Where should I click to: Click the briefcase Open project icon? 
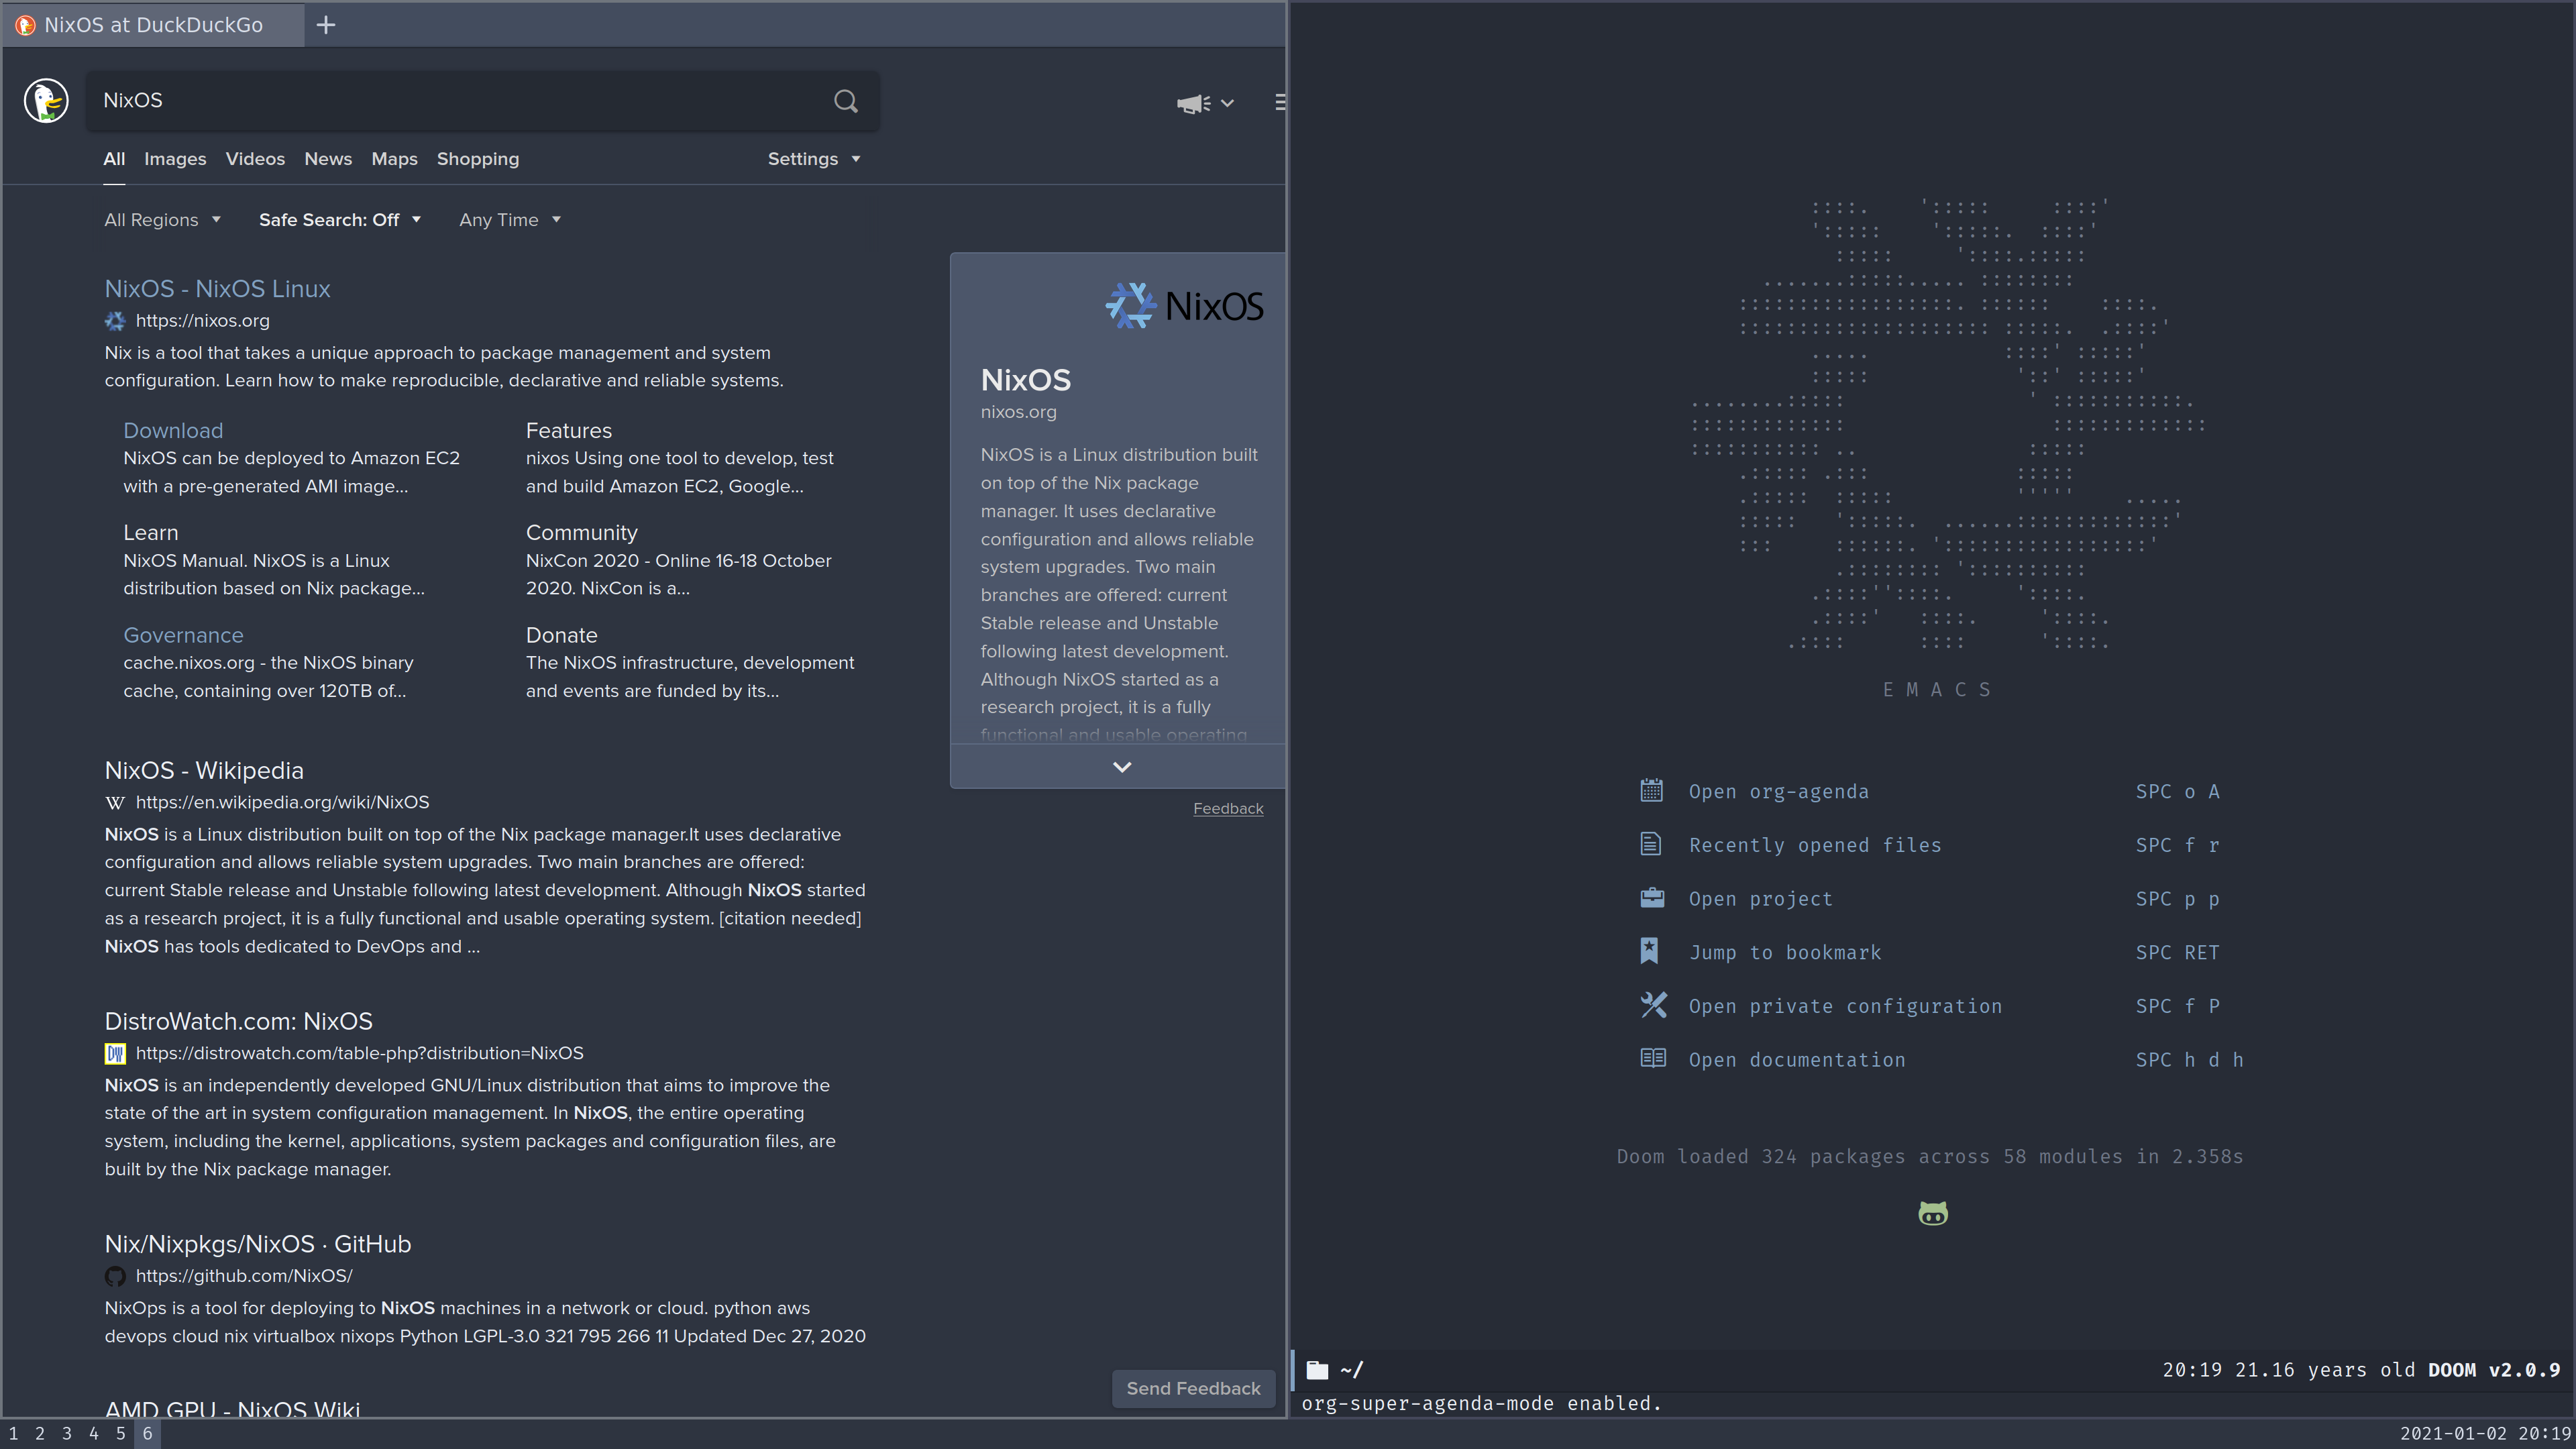click(1652, 898)
